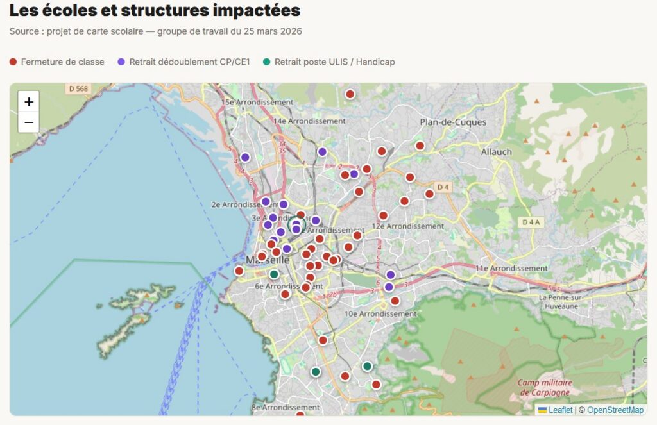Select the red marker near Plan-de-Cuques
This screenshot has height=425, width=657.
[x=420, y=146]
